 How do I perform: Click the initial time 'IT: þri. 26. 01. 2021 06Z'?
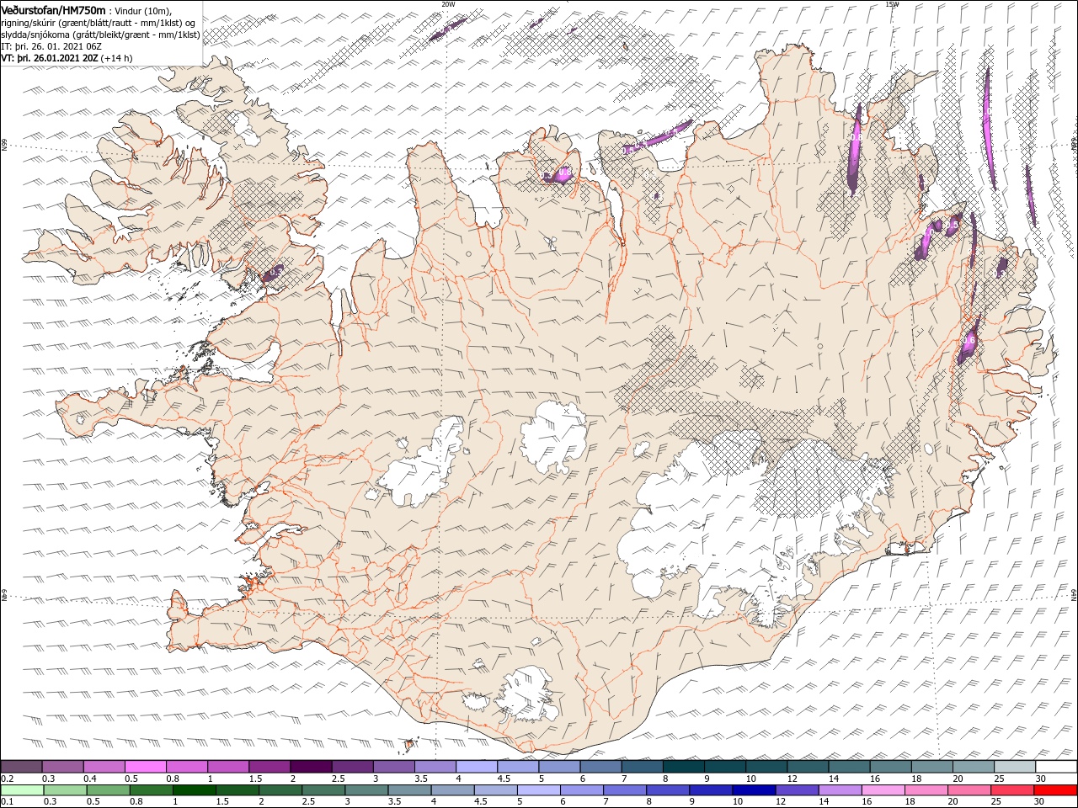click(51, 46)
